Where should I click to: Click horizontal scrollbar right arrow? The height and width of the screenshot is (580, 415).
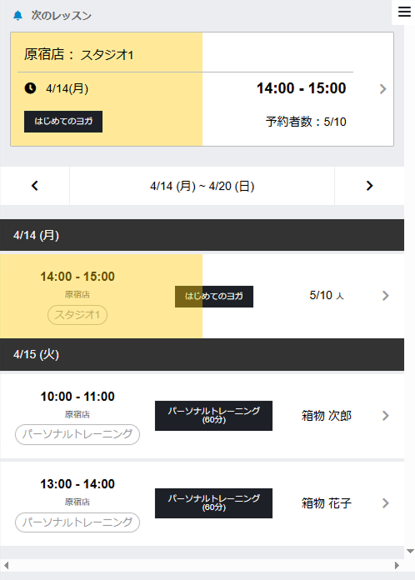click(397, 565)
